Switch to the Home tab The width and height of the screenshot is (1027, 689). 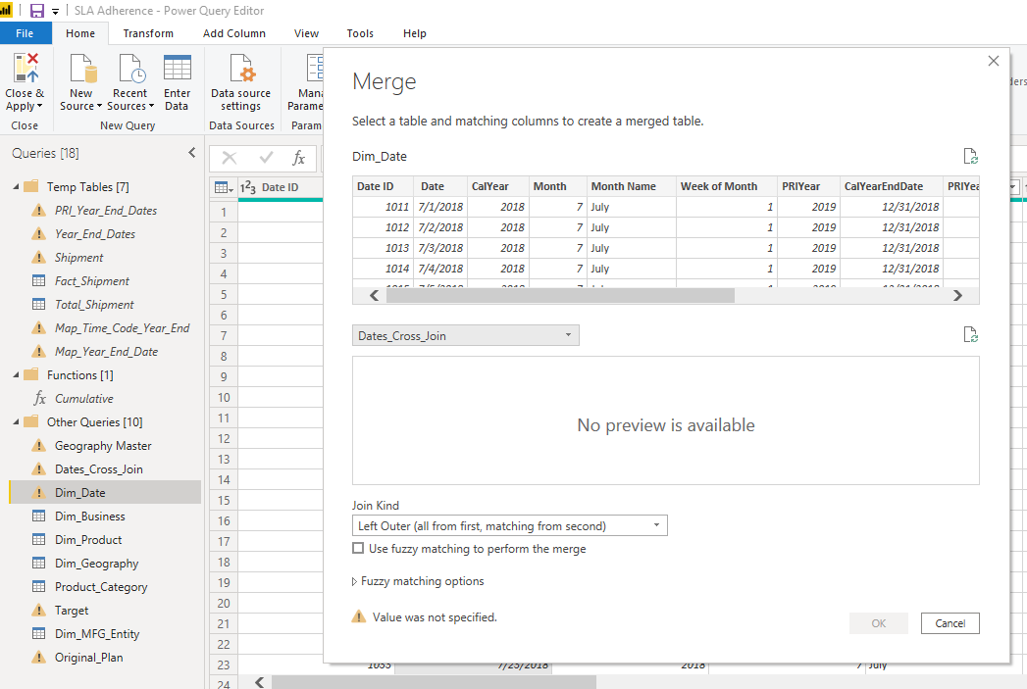tap(79, 33)
